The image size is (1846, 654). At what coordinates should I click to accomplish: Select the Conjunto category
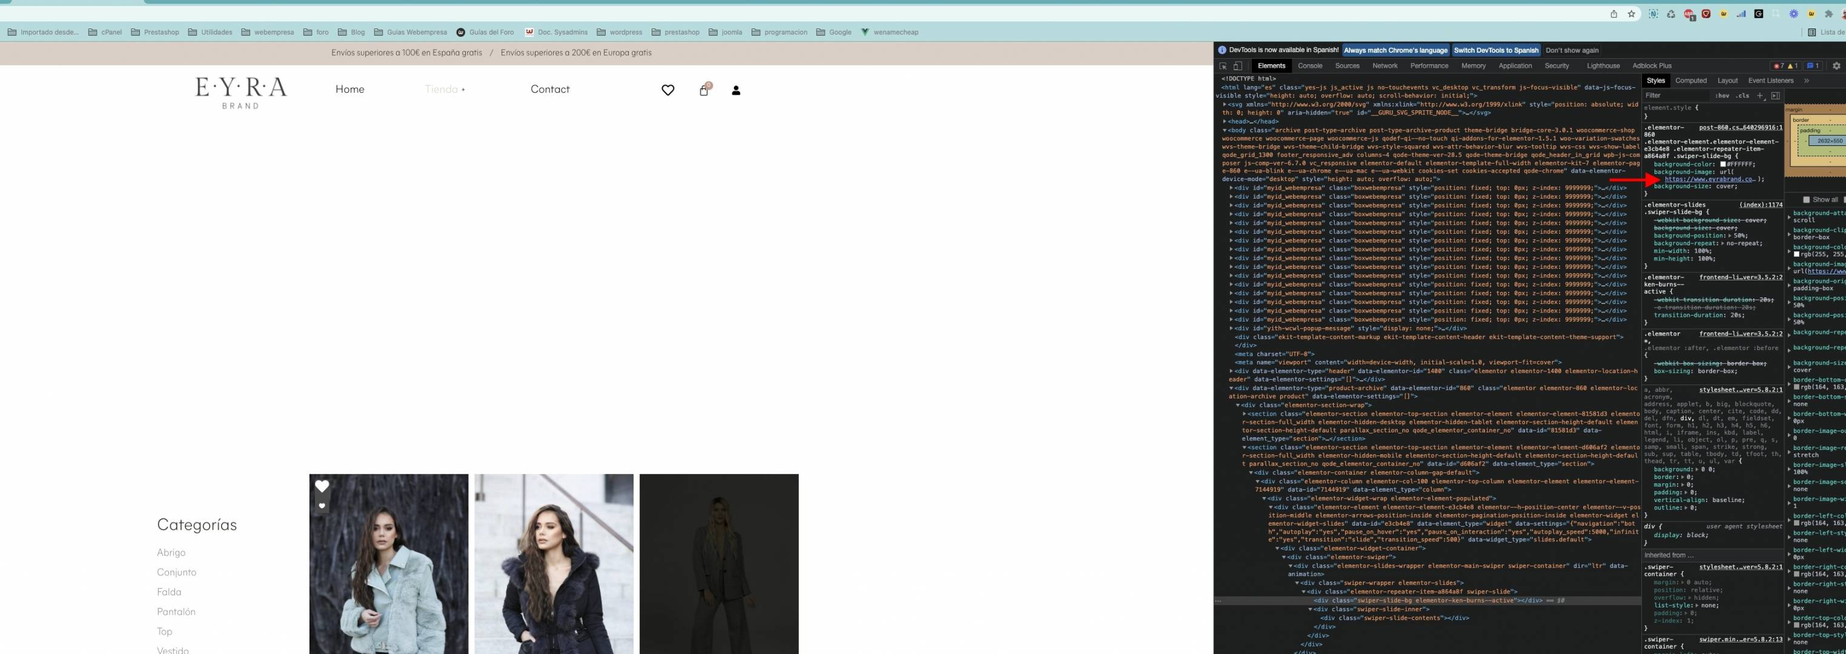(176, 572)
